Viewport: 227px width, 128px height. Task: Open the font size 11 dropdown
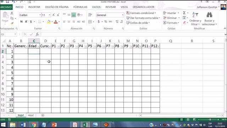pos(50,15)
